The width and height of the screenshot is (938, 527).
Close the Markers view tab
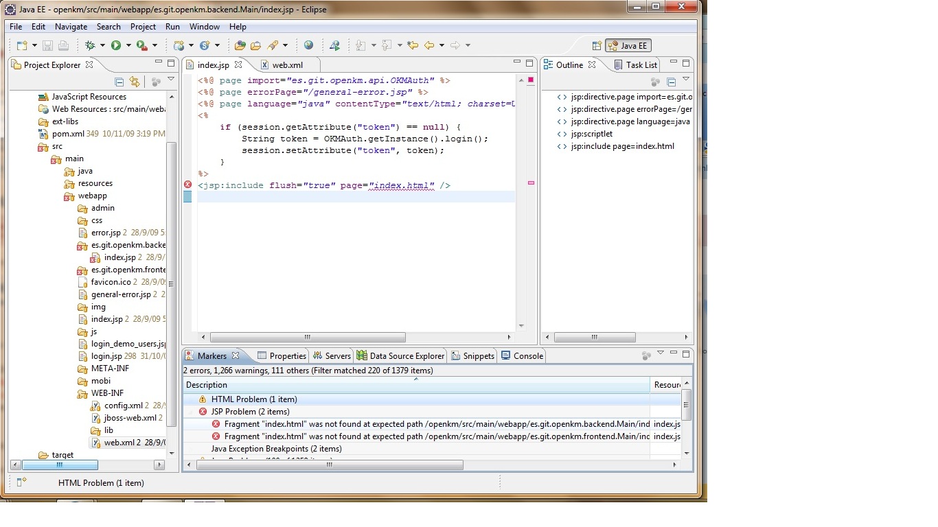(x=235, y=355)
